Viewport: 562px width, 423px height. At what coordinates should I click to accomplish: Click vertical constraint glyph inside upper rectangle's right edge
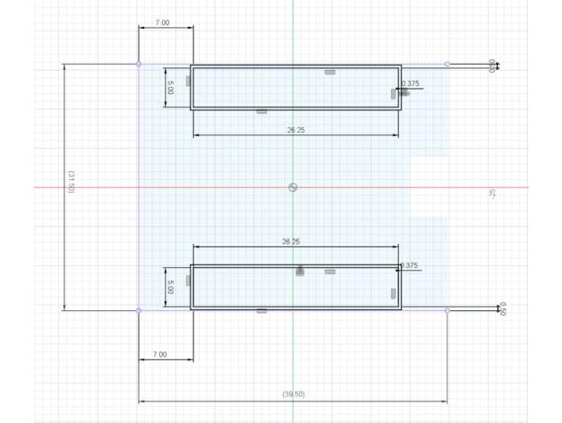393,94
